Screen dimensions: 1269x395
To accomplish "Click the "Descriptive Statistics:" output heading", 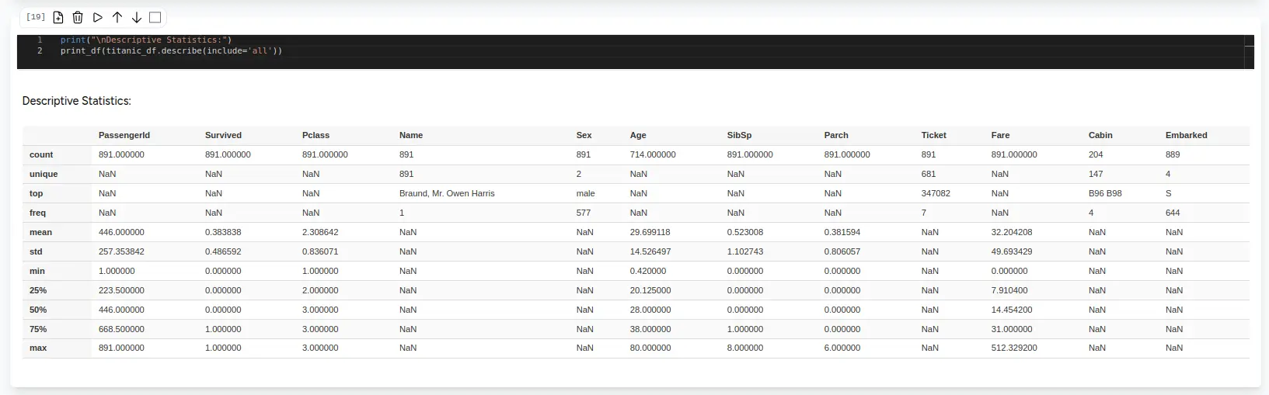I will [x=77, y=101].
